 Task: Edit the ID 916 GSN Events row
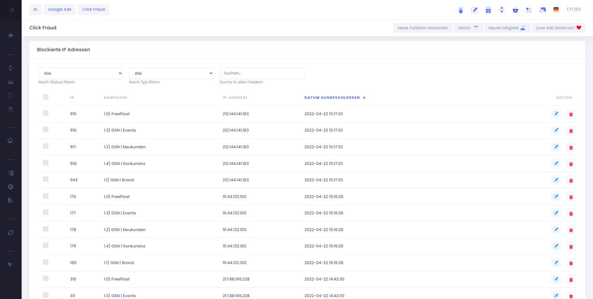(556, 130)
